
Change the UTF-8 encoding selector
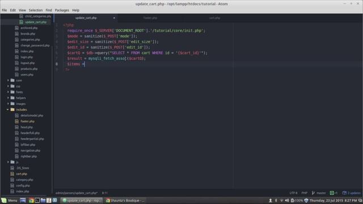click(x=293, y=193)
